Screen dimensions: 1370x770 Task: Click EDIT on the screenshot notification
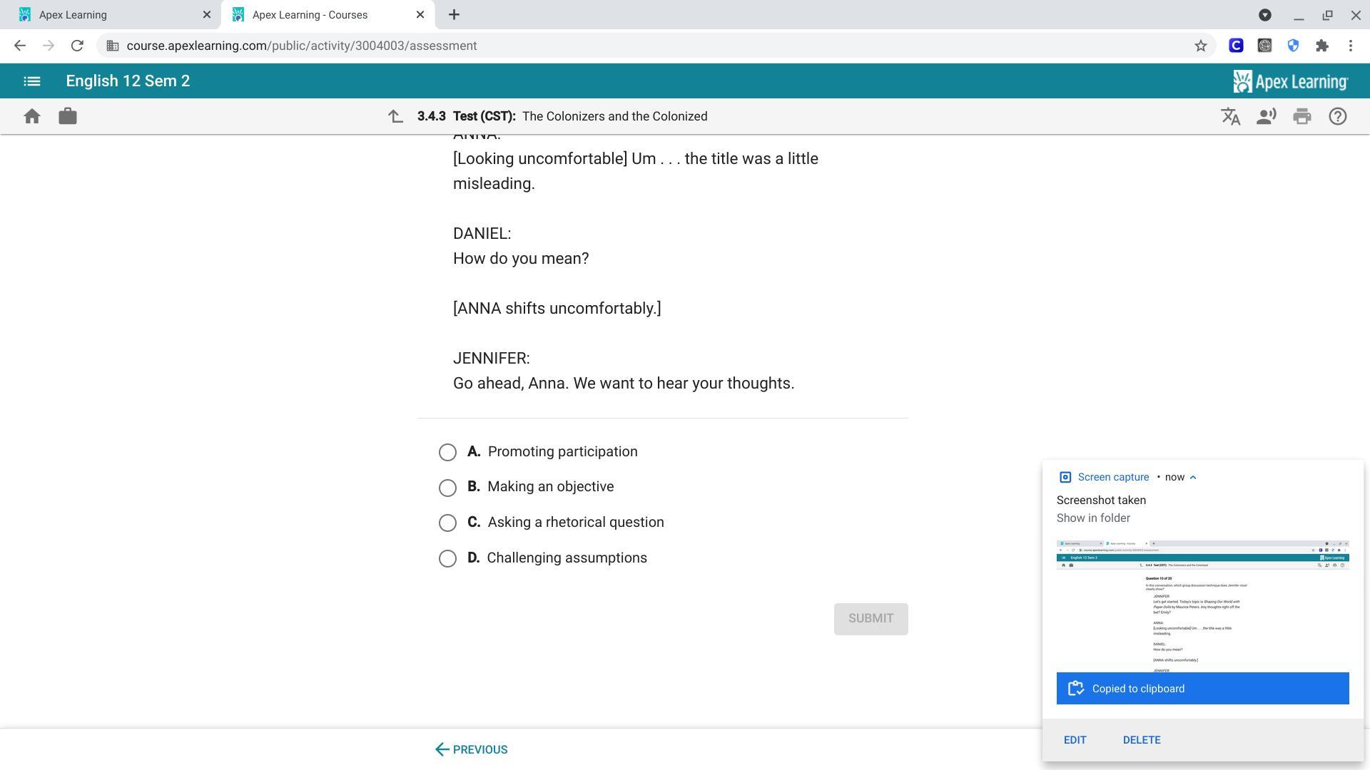pyautogui.click(x=1075, y=740)
